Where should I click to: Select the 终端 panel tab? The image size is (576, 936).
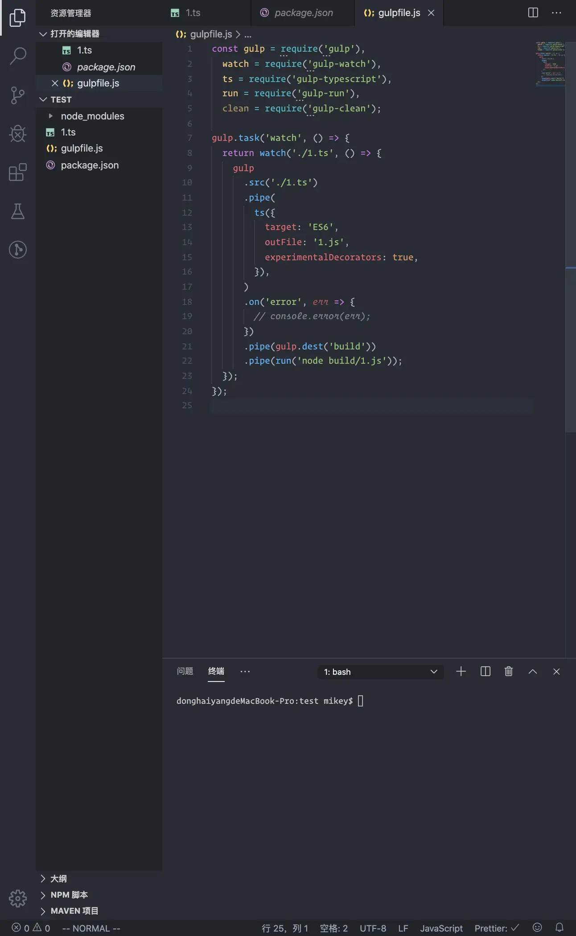(x=216, y=671)
